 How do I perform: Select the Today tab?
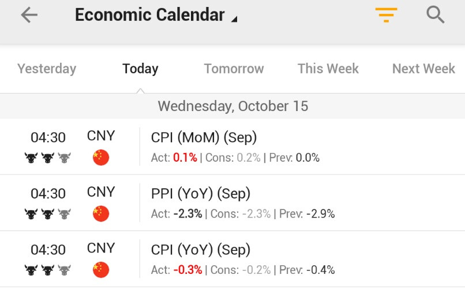tap(140, 69)
